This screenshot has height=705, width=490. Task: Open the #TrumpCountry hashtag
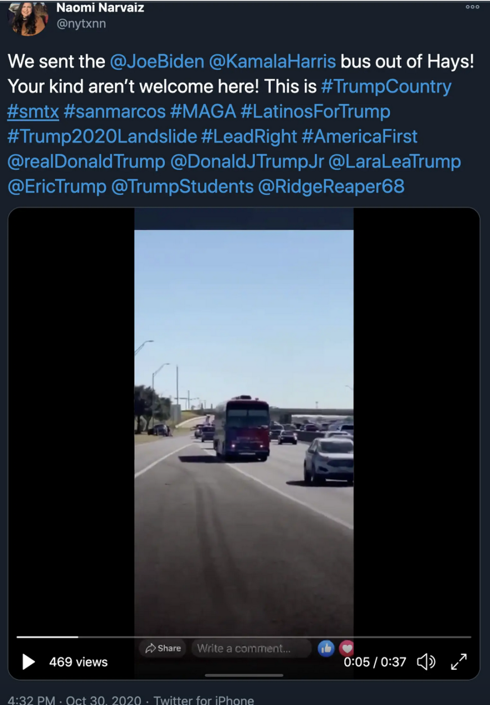[386, 86]
